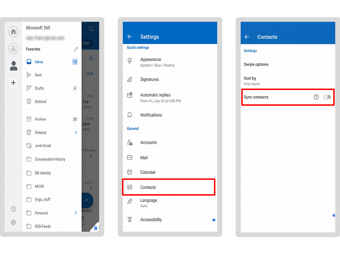Viewport: 340px width, 255px height.
Task: Click the Quick settings section heading
Action: coord(138,47)
